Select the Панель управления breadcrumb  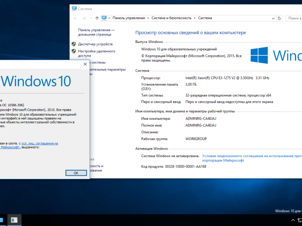tap(128, 18)
